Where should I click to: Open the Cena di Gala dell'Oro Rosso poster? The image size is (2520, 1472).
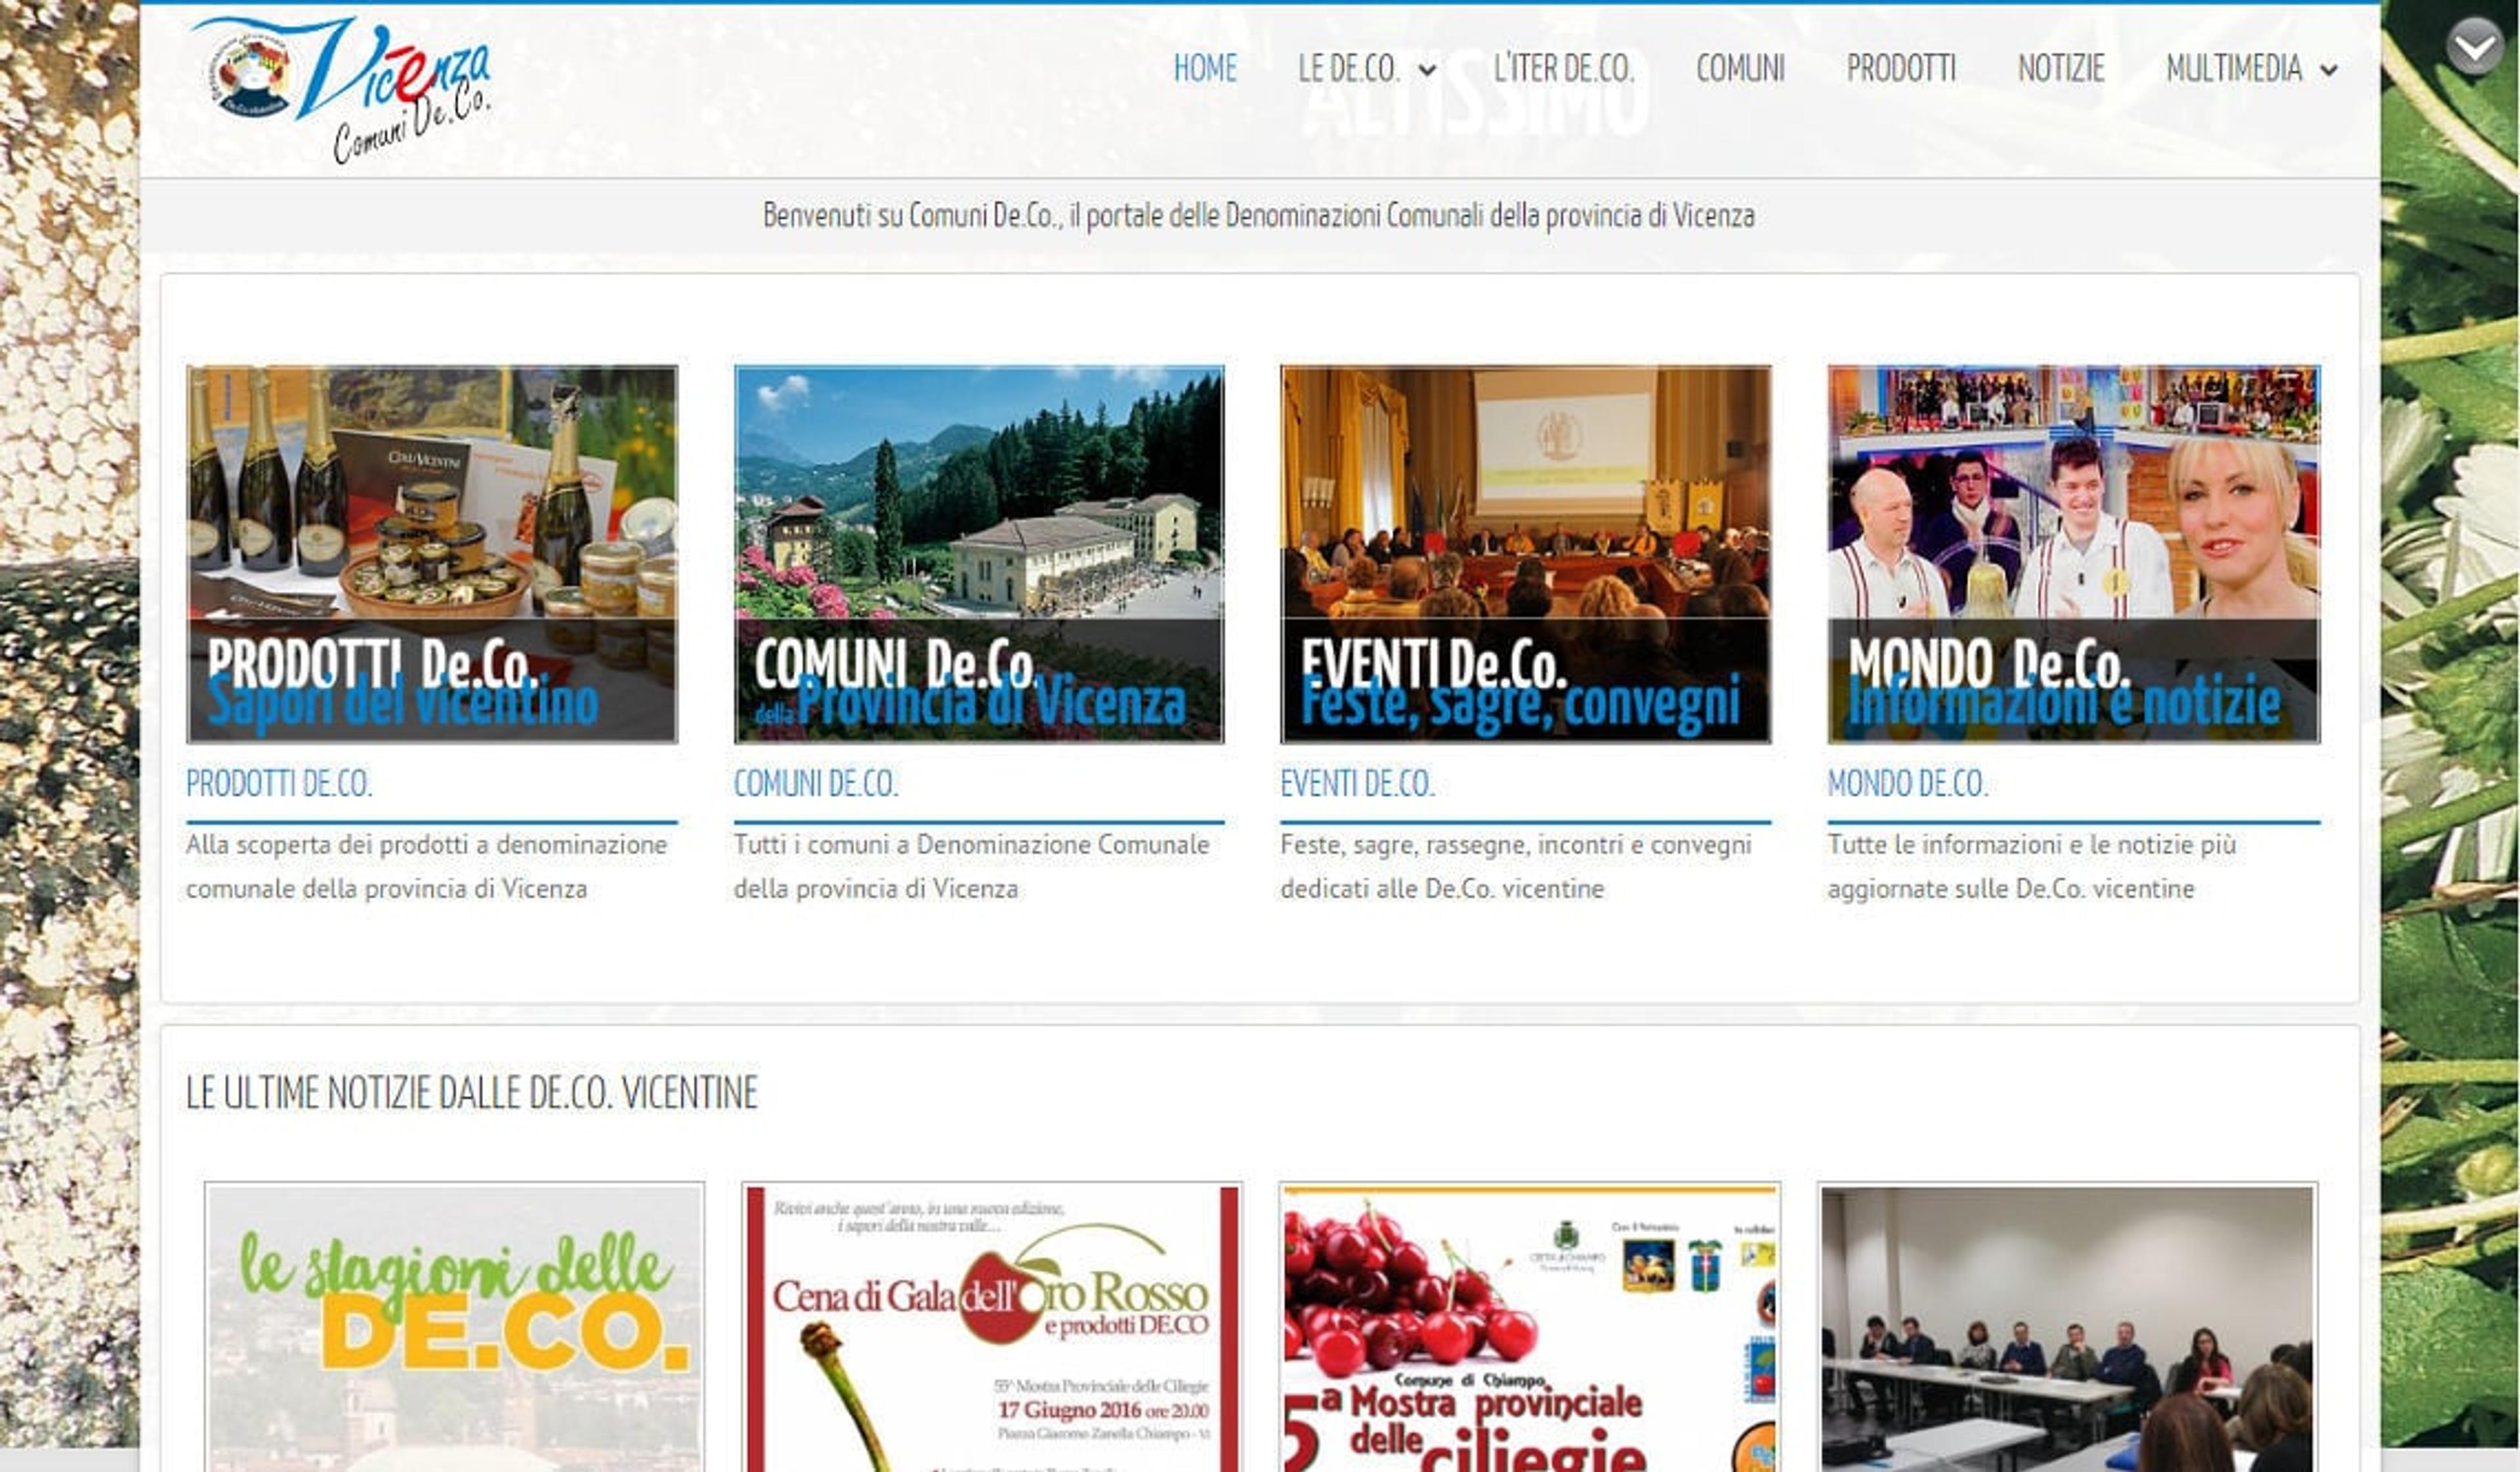pyautogui.click(x=992, y=1327)
